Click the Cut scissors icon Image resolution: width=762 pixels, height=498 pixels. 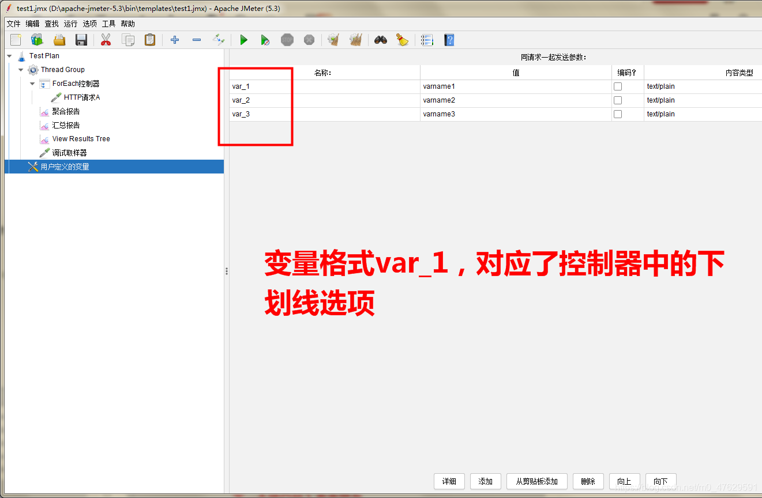click(106, 40)
